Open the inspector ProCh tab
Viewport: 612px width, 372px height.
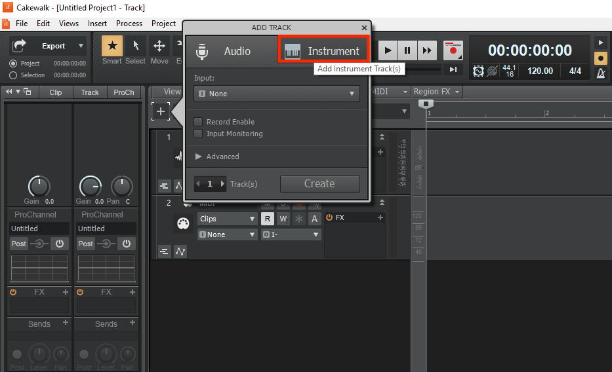coord(124,92)
